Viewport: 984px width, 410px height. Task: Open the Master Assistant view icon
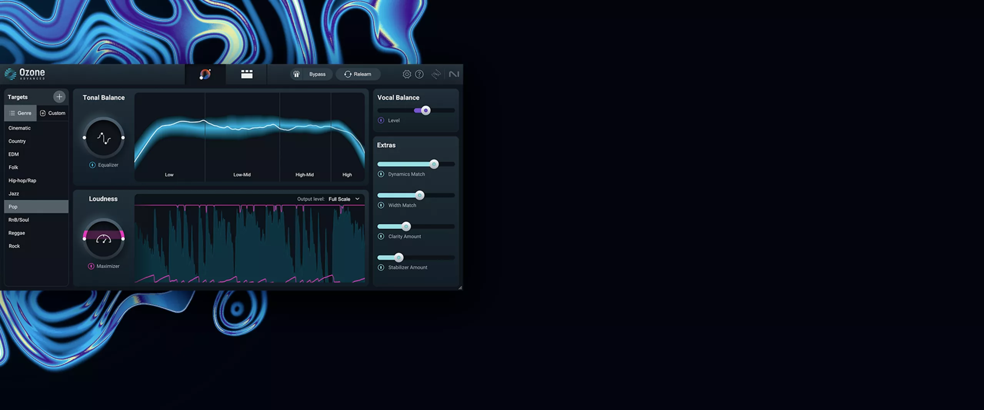pyautogui.click(x=205, y=74)
